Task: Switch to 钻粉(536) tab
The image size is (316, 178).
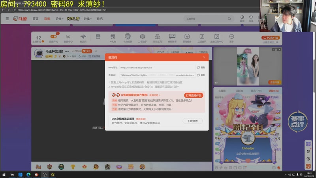Action: [x=274, y=91]
